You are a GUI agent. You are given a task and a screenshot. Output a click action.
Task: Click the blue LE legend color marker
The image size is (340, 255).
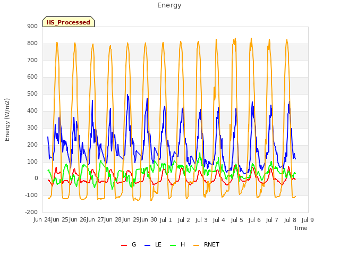tap(147, 245)
